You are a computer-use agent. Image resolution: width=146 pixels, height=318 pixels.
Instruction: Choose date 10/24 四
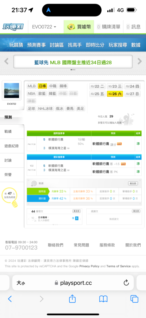(x=132, y=86)
